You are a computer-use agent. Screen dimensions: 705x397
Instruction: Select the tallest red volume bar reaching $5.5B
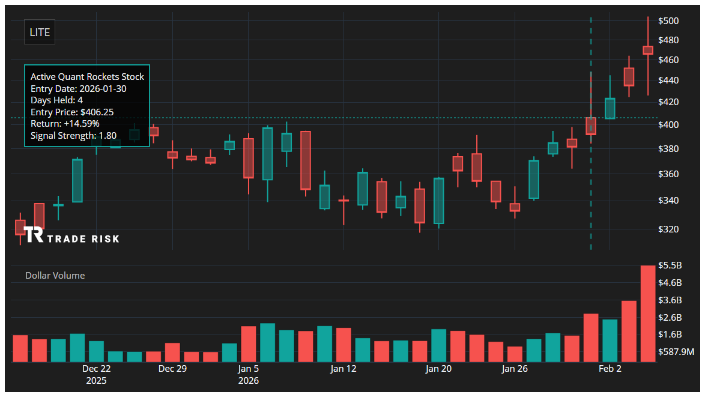click(648, 314)
